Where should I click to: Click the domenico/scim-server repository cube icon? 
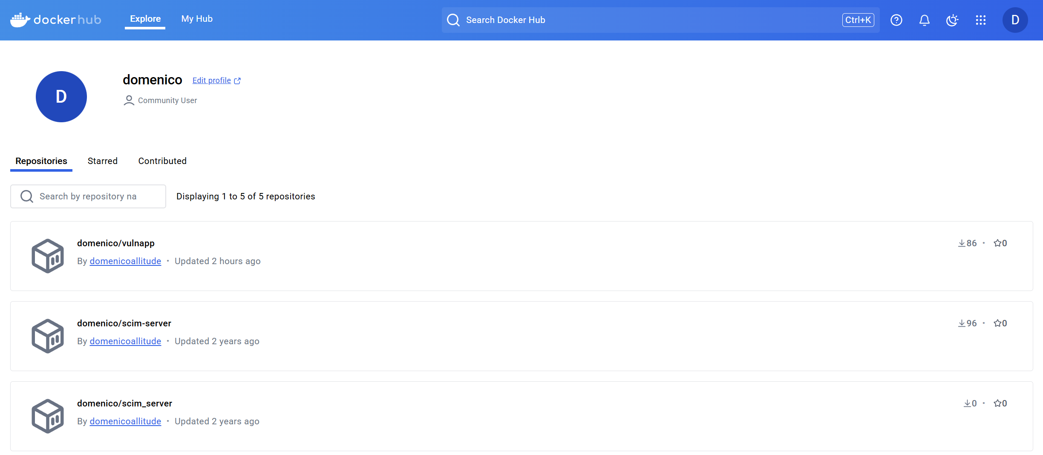48,336
